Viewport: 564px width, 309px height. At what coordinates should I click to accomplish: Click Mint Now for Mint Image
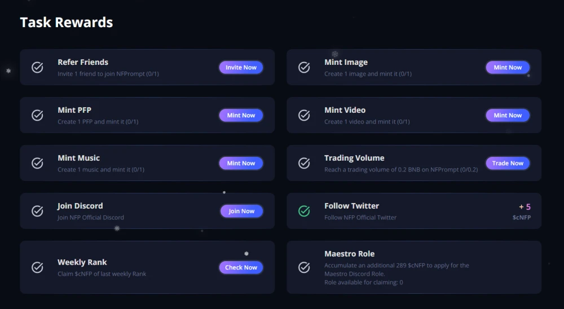[508, 67]
